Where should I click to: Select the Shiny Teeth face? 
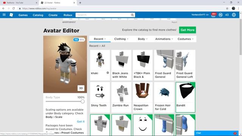coord(100,97)
